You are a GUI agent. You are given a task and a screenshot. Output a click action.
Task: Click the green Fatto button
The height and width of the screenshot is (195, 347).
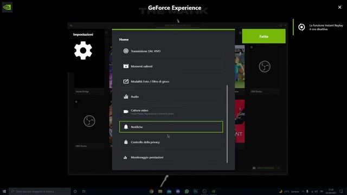point(264,36)
